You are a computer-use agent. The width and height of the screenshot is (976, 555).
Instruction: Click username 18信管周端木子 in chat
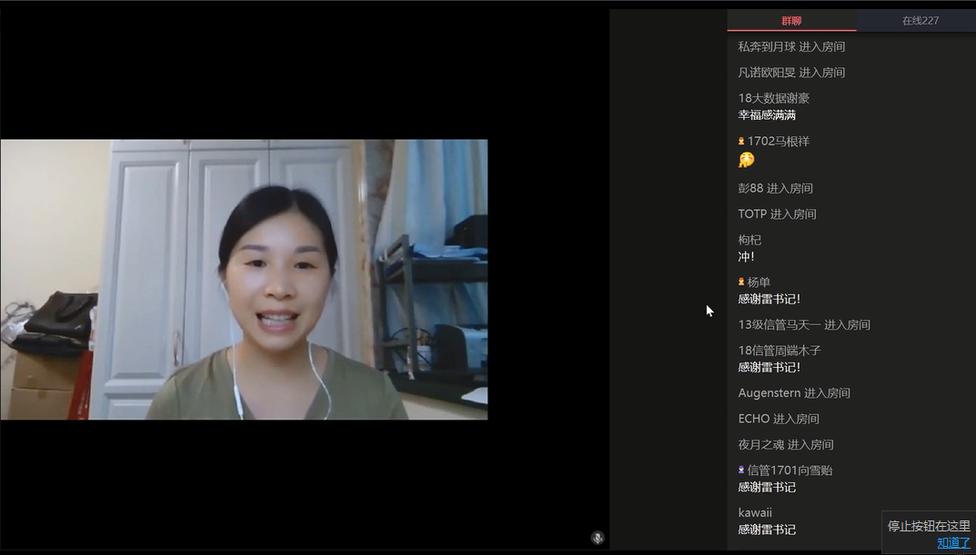pyautogui.click(x=779, y=351)
